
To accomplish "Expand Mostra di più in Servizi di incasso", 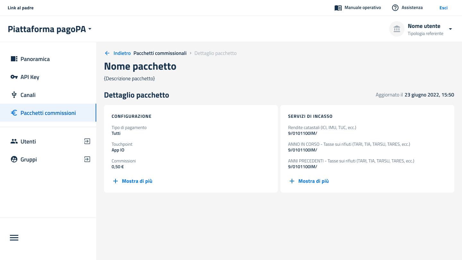I will [x=309, y=181].
